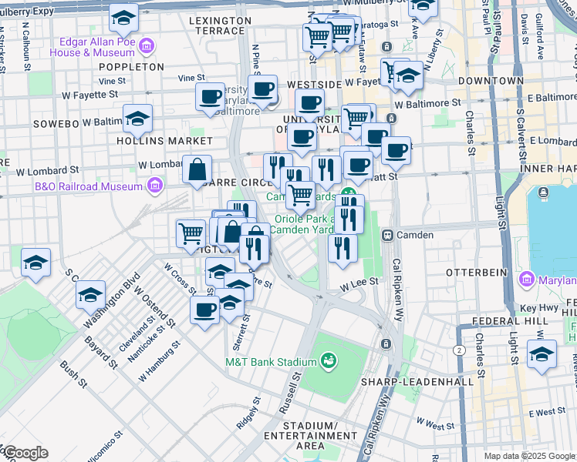Open the B&O Railroad Museum pin icon
The image size is (577, 462).
155,186
